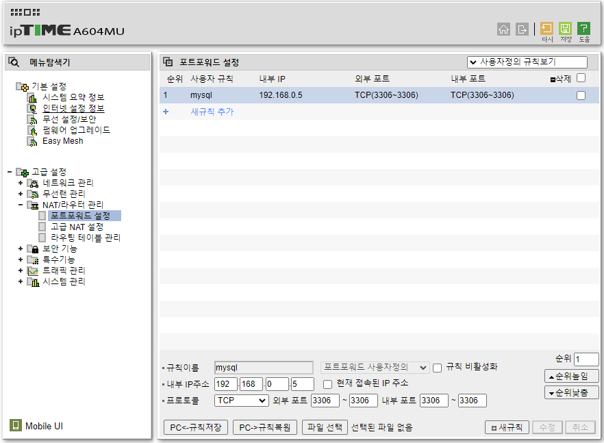Check the 현재 접속된 IP 주소 box

tap(327, 384)
